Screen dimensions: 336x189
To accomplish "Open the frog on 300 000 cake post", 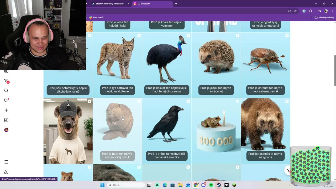I will click(x=216, y=131).
